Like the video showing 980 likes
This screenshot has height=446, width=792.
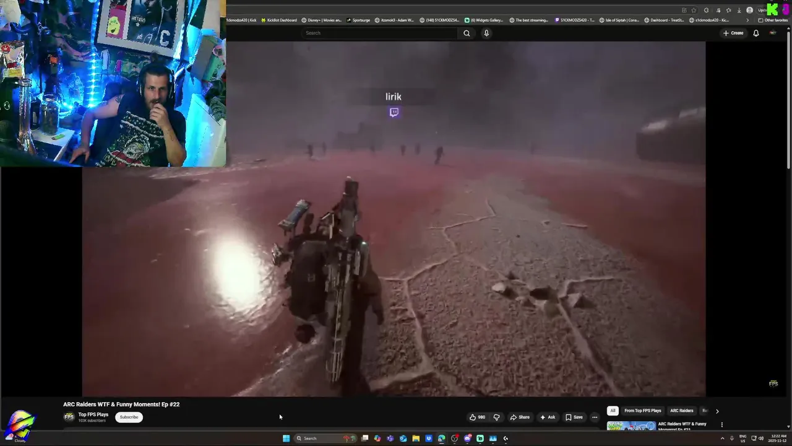(477, 417)
